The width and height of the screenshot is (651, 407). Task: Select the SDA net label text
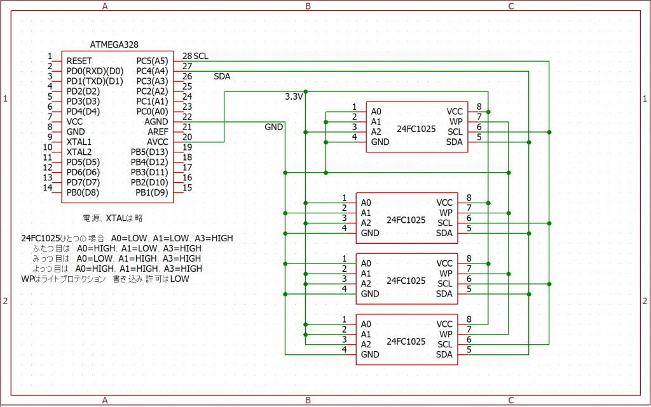[x=222, y=76]
